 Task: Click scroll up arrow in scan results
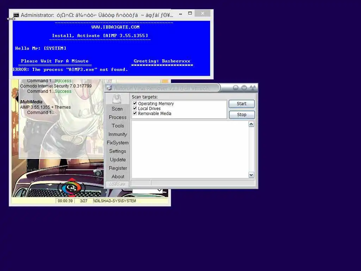click(x=251, y=124)
